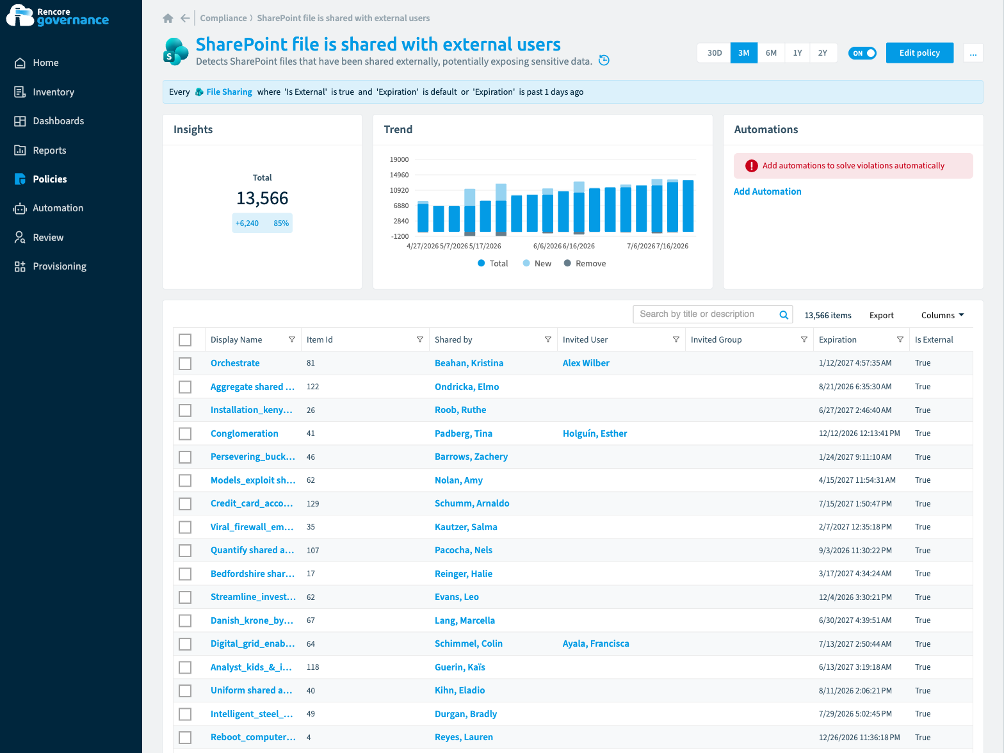This screenshot has height=753, width=1004.
Task: Go to home via breadcrumb house icon
Action: tap(168, 19)
